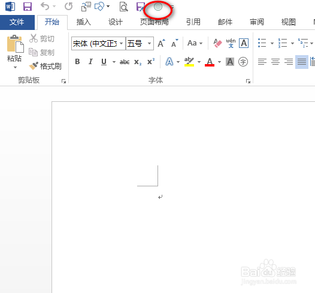Open the 视图 view tab
This screenshot has width=315, height=293.
pos(289,22)
